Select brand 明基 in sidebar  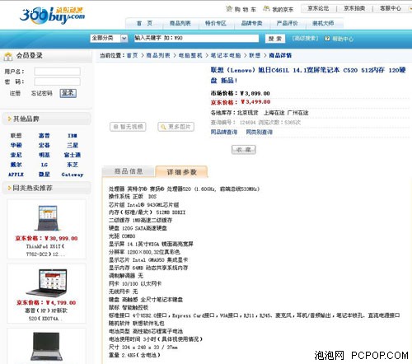[x=44, y=155]
